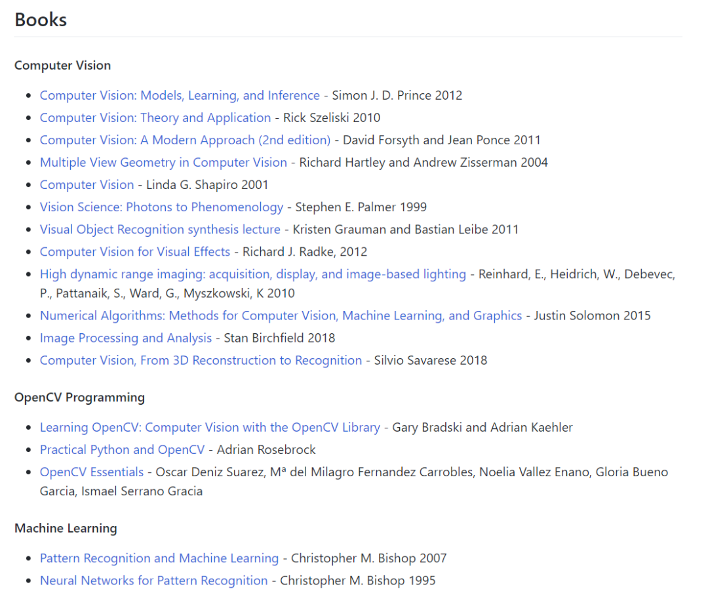Click the 'Machine Learning' subheading
This screenshot has height=595, width=708.
click(66, 529)
